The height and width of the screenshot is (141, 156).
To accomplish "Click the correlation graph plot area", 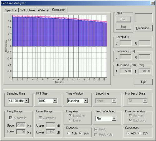I will tap(60, 46).
